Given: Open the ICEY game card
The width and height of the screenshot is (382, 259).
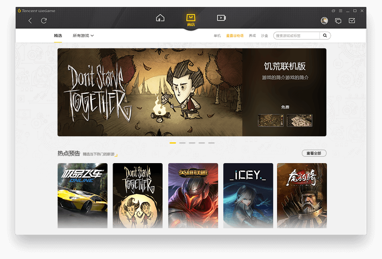Looking at the screenshot, I should pyautogui.click(x=248, y=196).
